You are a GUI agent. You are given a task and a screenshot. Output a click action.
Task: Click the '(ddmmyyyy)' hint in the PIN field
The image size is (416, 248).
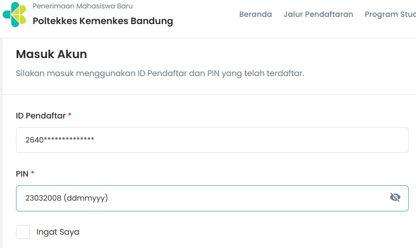(86, 198)
